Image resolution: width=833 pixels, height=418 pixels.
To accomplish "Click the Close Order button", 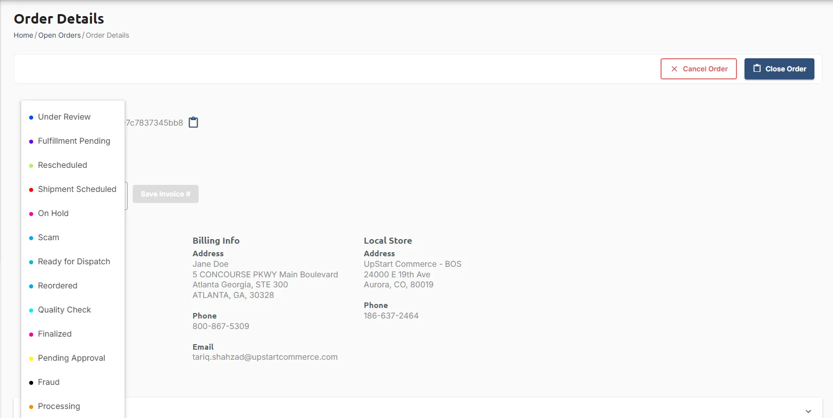I will tap(779, 69).
